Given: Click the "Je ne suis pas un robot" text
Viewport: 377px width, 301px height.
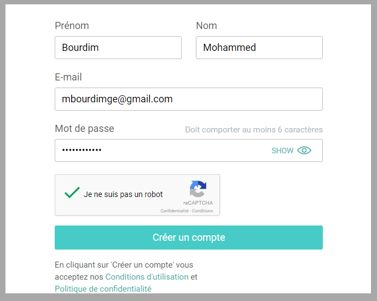Looking at the screenshot, I should click(123, 194).
